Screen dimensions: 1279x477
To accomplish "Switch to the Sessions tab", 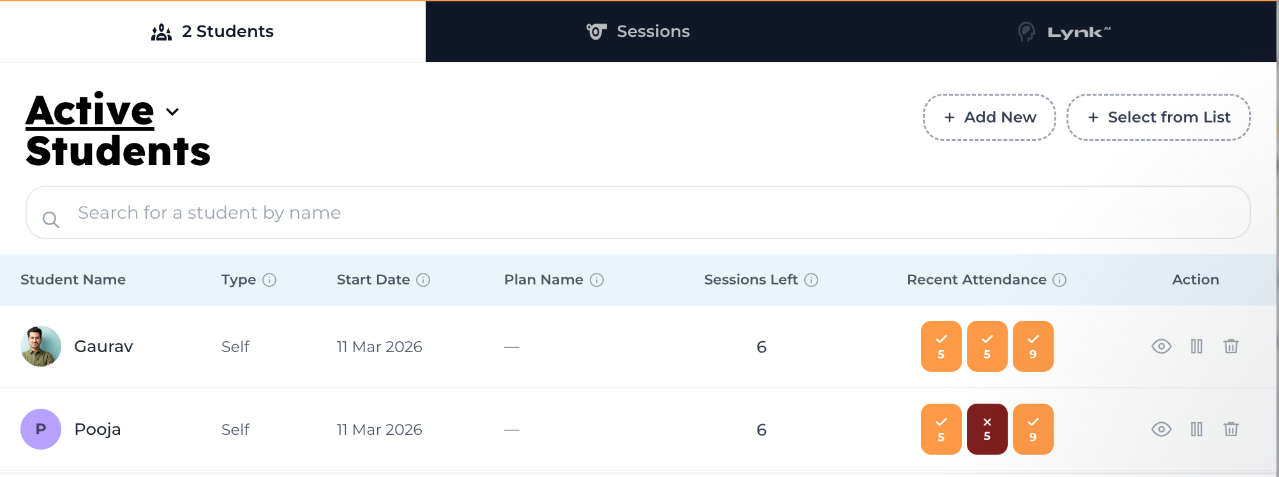I will (x=638, y=31).
